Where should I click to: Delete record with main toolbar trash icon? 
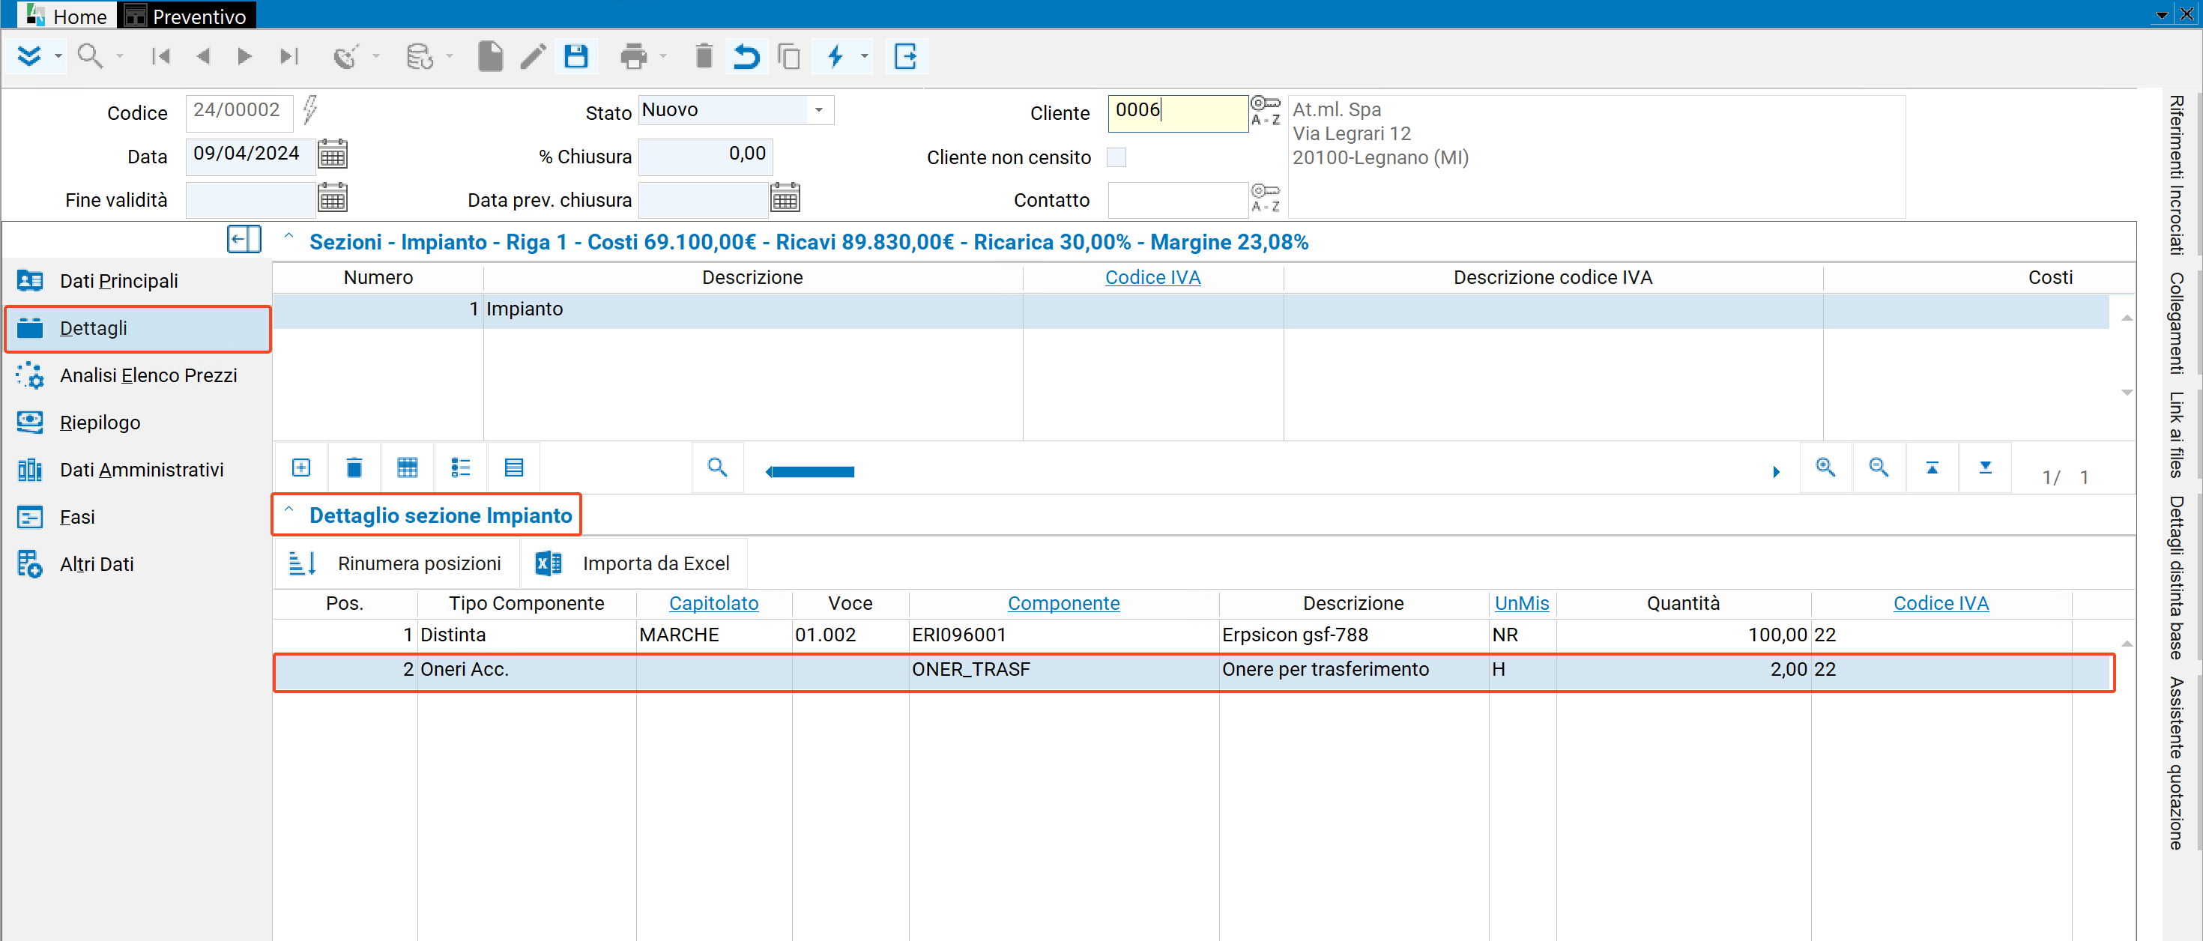(704, 56)
